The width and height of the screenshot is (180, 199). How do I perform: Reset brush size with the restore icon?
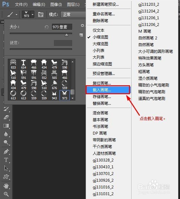pyautogui.click(x=47, y=27)
